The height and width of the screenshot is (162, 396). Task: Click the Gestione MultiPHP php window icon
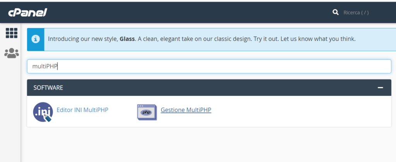147,112
